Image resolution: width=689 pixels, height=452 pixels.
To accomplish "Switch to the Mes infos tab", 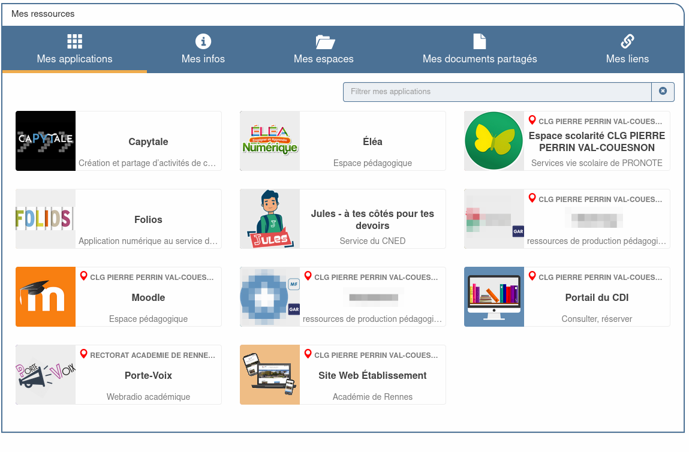I will [203, 50].
